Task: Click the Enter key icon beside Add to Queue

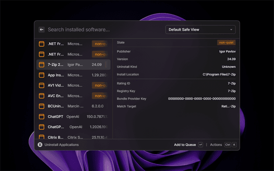Action: (200, 144)
